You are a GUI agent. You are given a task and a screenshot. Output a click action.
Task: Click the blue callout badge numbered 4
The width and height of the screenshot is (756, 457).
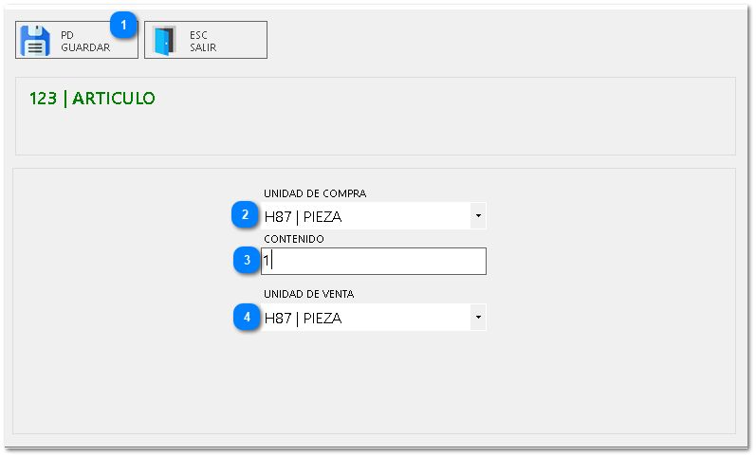tap(247, 318)
